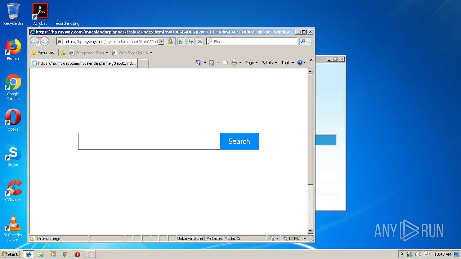
Task: Open the Favorites center
Action: (x=42, y=53)
